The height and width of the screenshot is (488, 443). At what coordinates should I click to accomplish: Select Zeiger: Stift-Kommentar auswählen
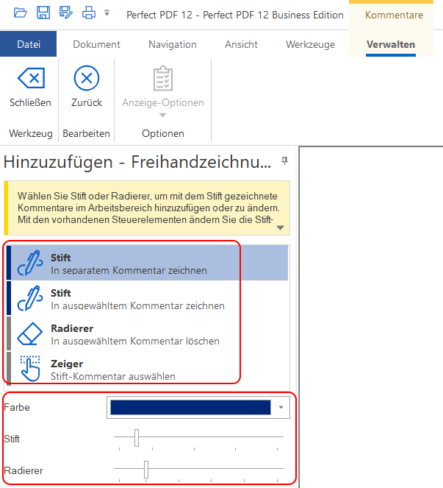[x=147, y=369]
